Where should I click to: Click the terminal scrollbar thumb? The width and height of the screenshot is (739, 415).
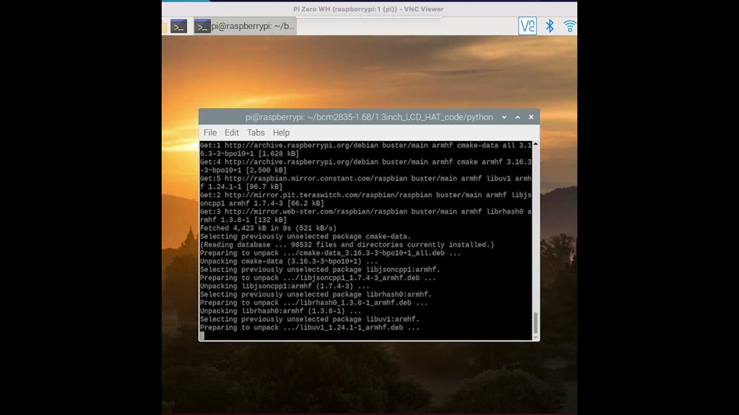tap(536, 323)
